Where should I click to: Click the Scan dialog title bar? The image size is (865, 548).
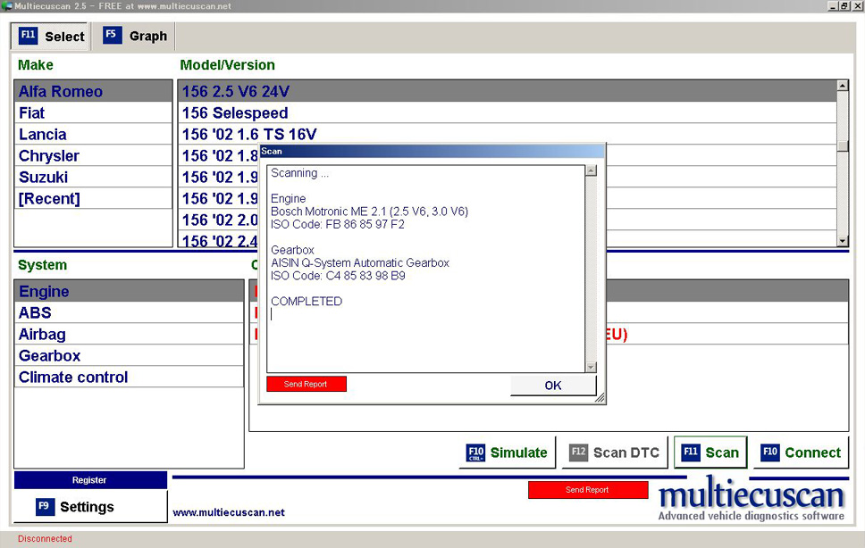click(x=432, y=152)
